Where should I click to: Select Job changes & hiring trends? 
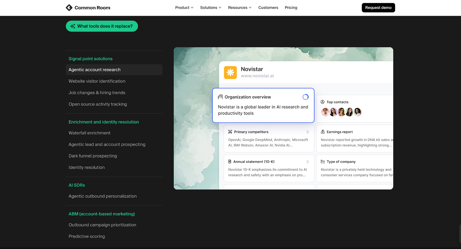pos(97,93)
